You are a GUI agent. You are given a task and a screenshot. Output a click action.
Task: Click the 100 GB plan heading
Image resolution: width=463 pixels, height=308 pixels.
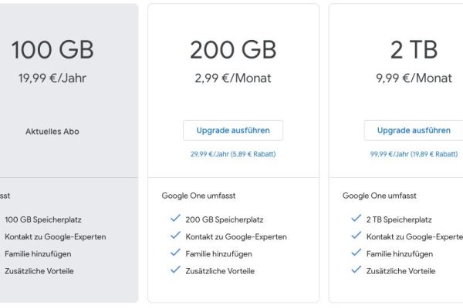pos(52,50)
